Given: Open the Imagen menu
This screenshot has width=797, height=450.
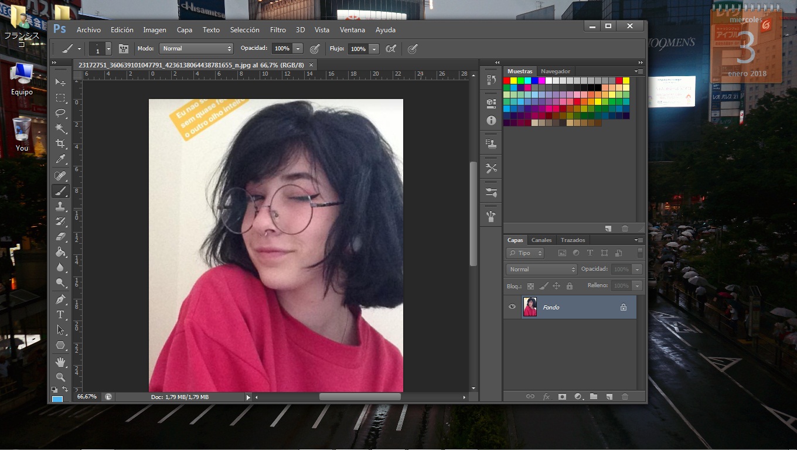Looking at the screenshot, I should point(155,30).
